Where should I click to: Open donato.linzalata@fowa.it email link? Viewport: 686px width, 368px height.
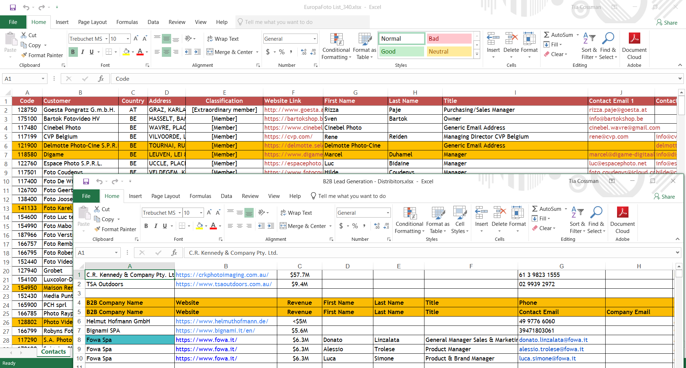tap(553, 340)
